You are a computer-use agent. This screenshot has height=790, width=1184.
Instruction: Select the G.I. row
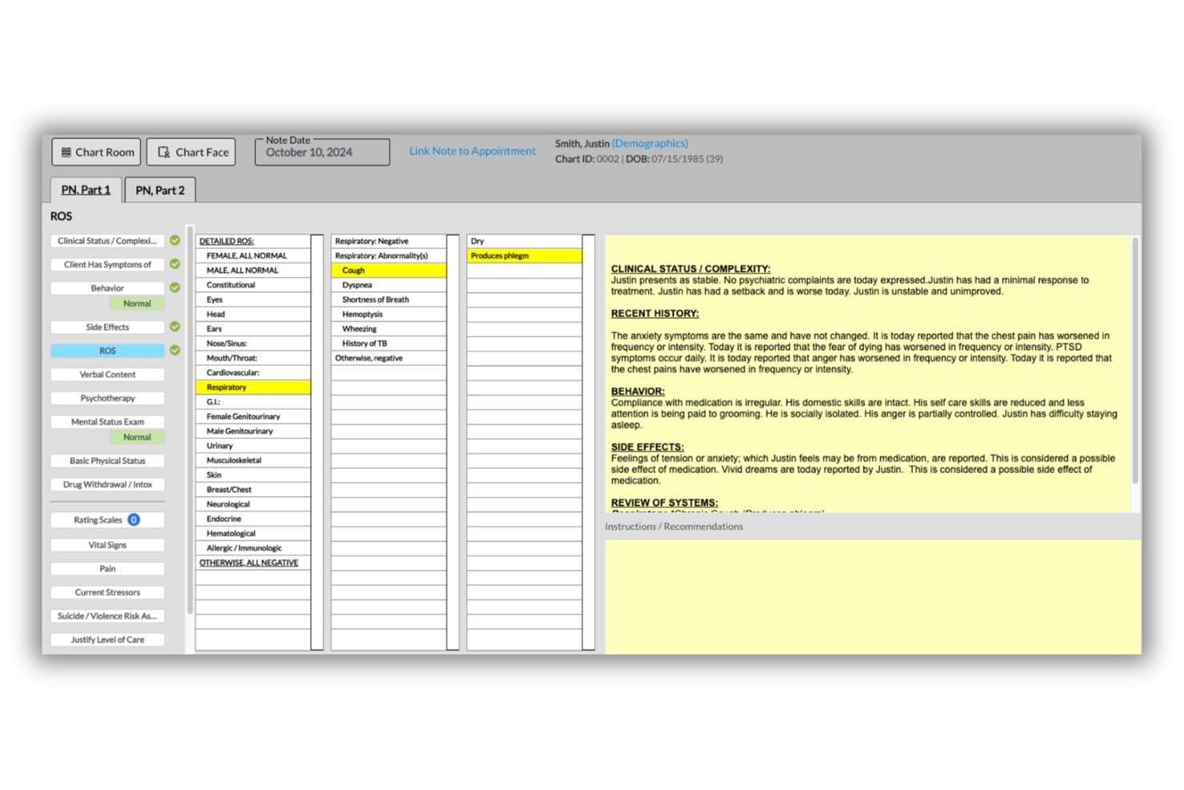click(x=253, y=402)
